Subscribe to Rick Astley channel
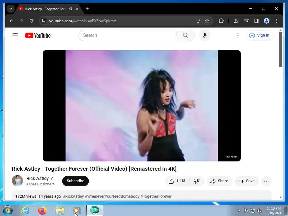This screenshot has width=288, height=216. [x=75, y=181]
